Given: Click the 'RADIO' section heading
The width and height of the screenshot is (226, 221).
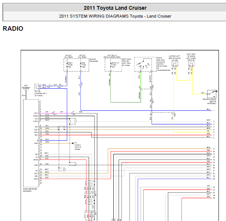Looking at the screenshot, I should click(13, 28).
